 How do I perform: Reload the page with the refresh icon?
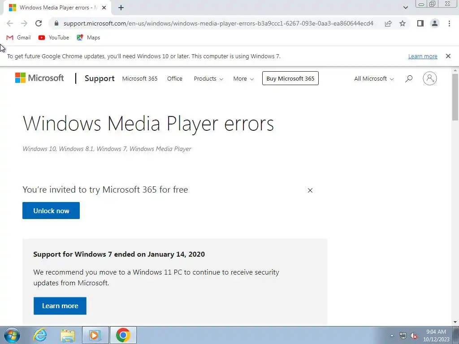[x=39, y=23]
